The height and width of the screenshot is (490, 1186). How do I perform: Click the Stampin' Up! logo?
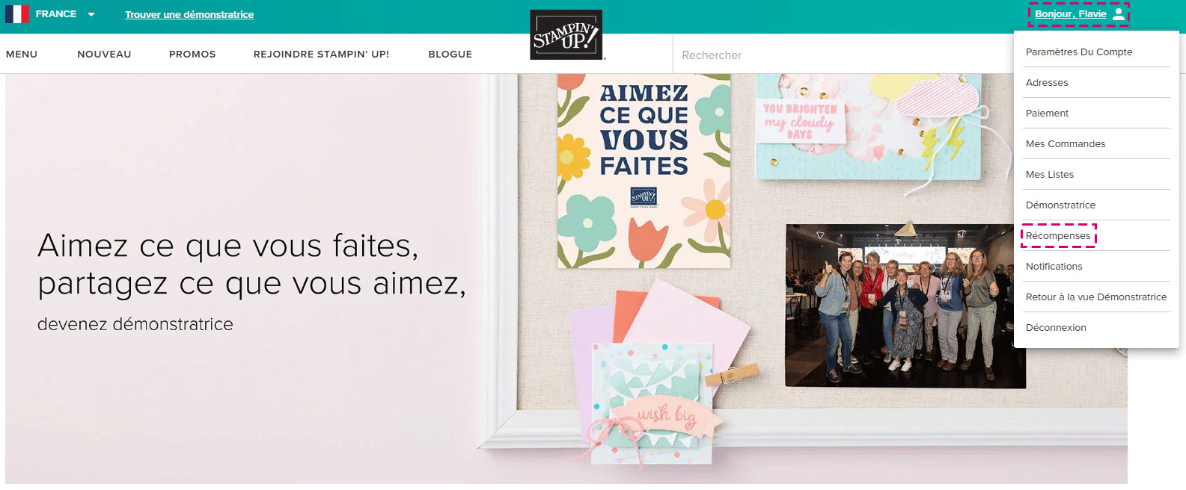pyautogui.click(x=566, y=35)
